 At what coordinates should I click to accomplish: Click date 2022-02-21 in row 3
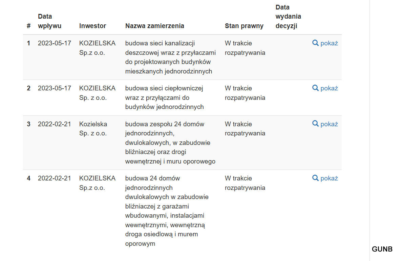click(x=54, y=124)
